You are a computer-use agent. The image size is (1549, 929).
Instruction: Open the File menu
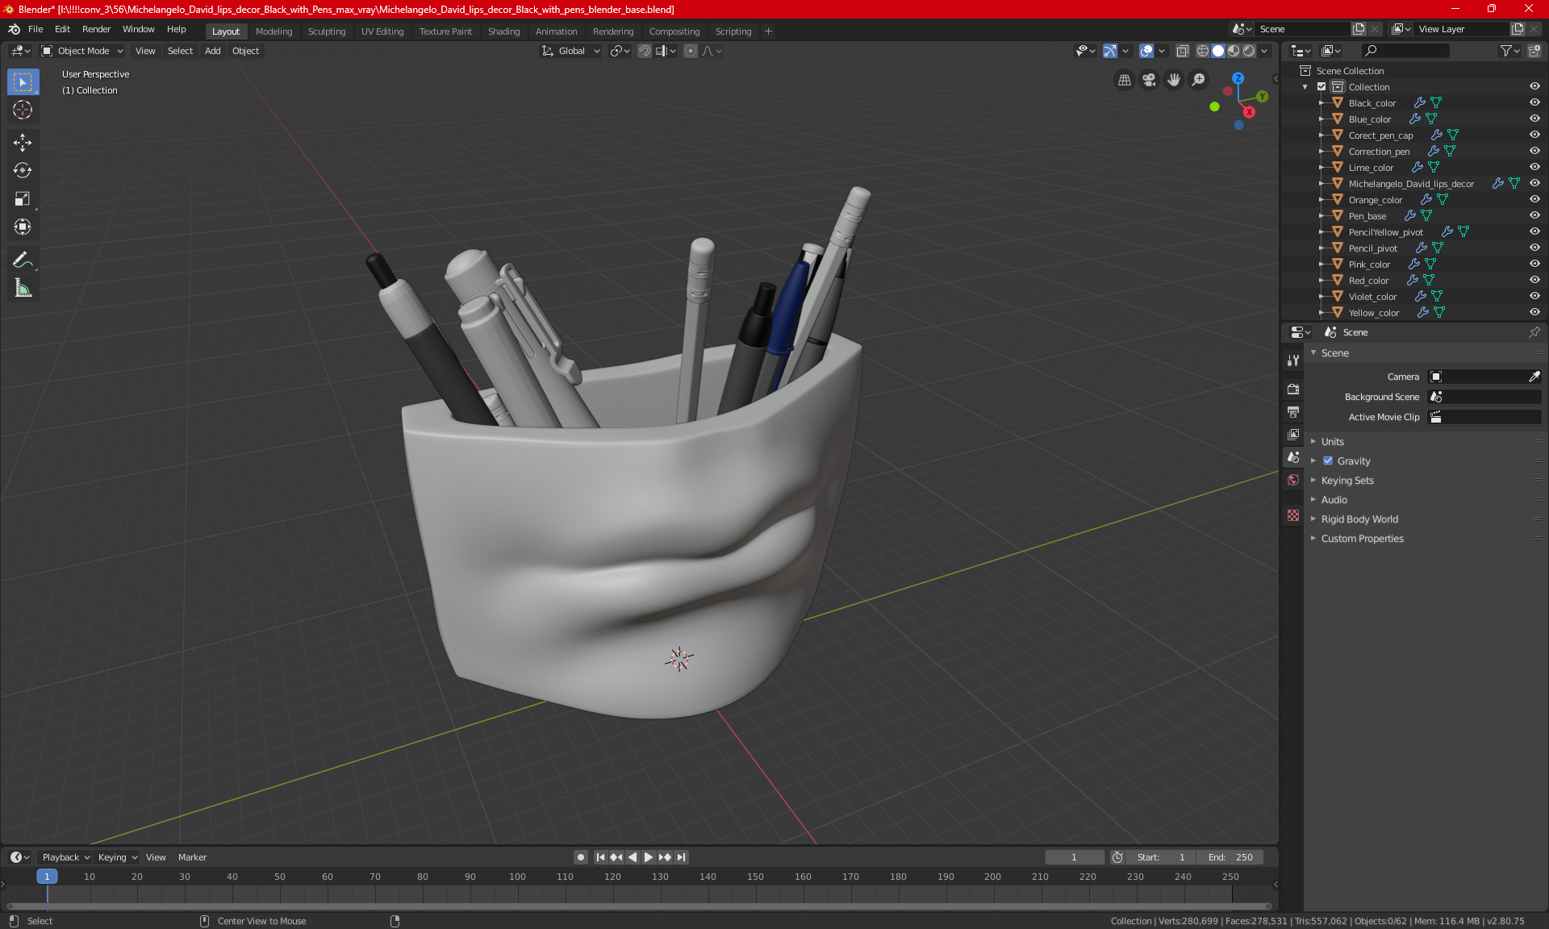coord(35,29)
